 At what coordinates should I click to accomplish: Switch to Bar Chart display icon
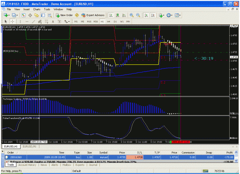point(111,15)
